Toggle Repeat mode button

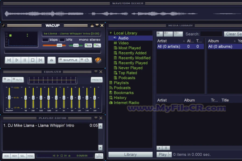tap(86, 60)
